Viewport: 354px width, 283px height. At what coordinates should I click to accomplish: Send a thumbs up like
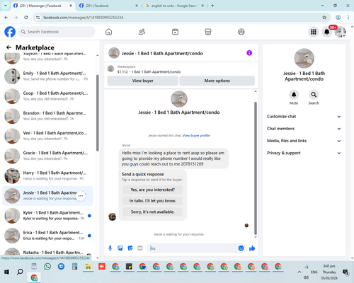click(252, 248)
